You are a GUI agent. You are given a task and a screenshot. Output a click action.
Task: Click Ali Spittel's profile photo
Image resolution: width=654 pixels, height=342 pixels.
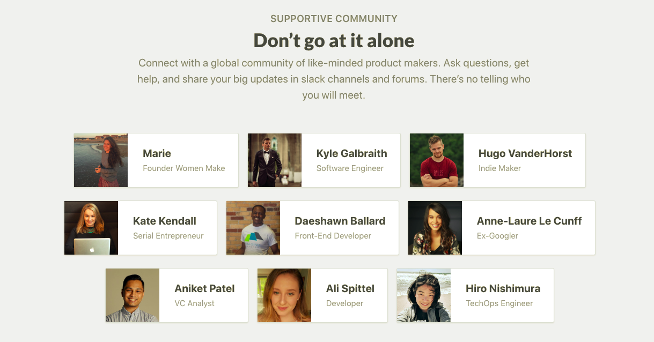coord(284,295)
